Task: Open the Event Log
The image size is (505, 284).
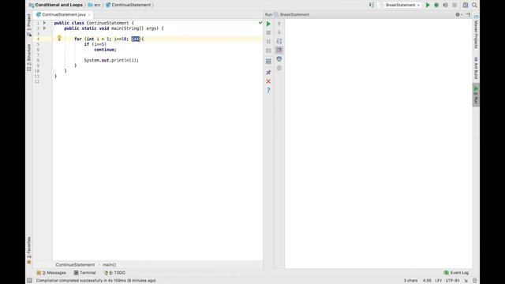Action: 456,273
